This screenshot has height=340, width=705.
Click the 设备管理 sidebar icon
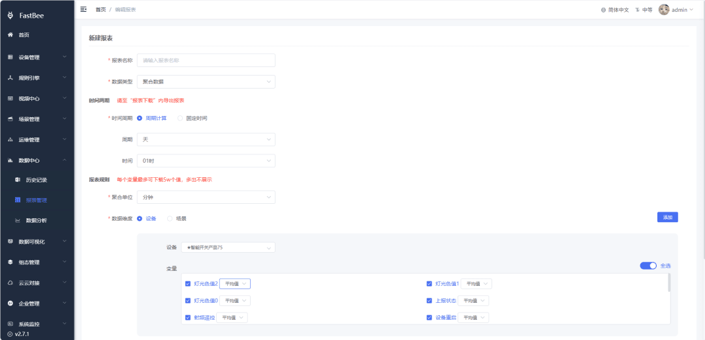tap(10, 57)
